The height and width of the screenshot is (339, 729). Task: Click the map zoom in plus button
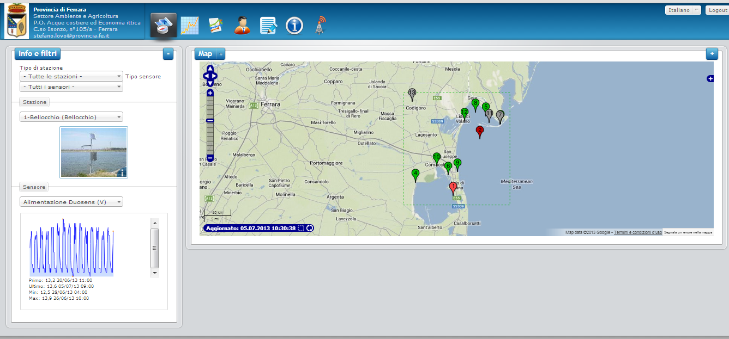tap(210, 93)
